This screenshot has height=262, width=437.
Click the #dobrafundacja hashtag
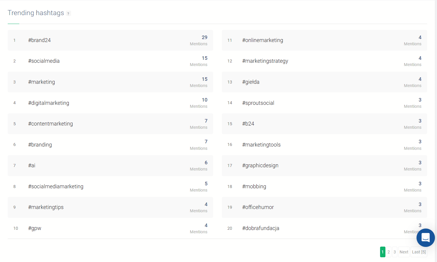[261, 228]
